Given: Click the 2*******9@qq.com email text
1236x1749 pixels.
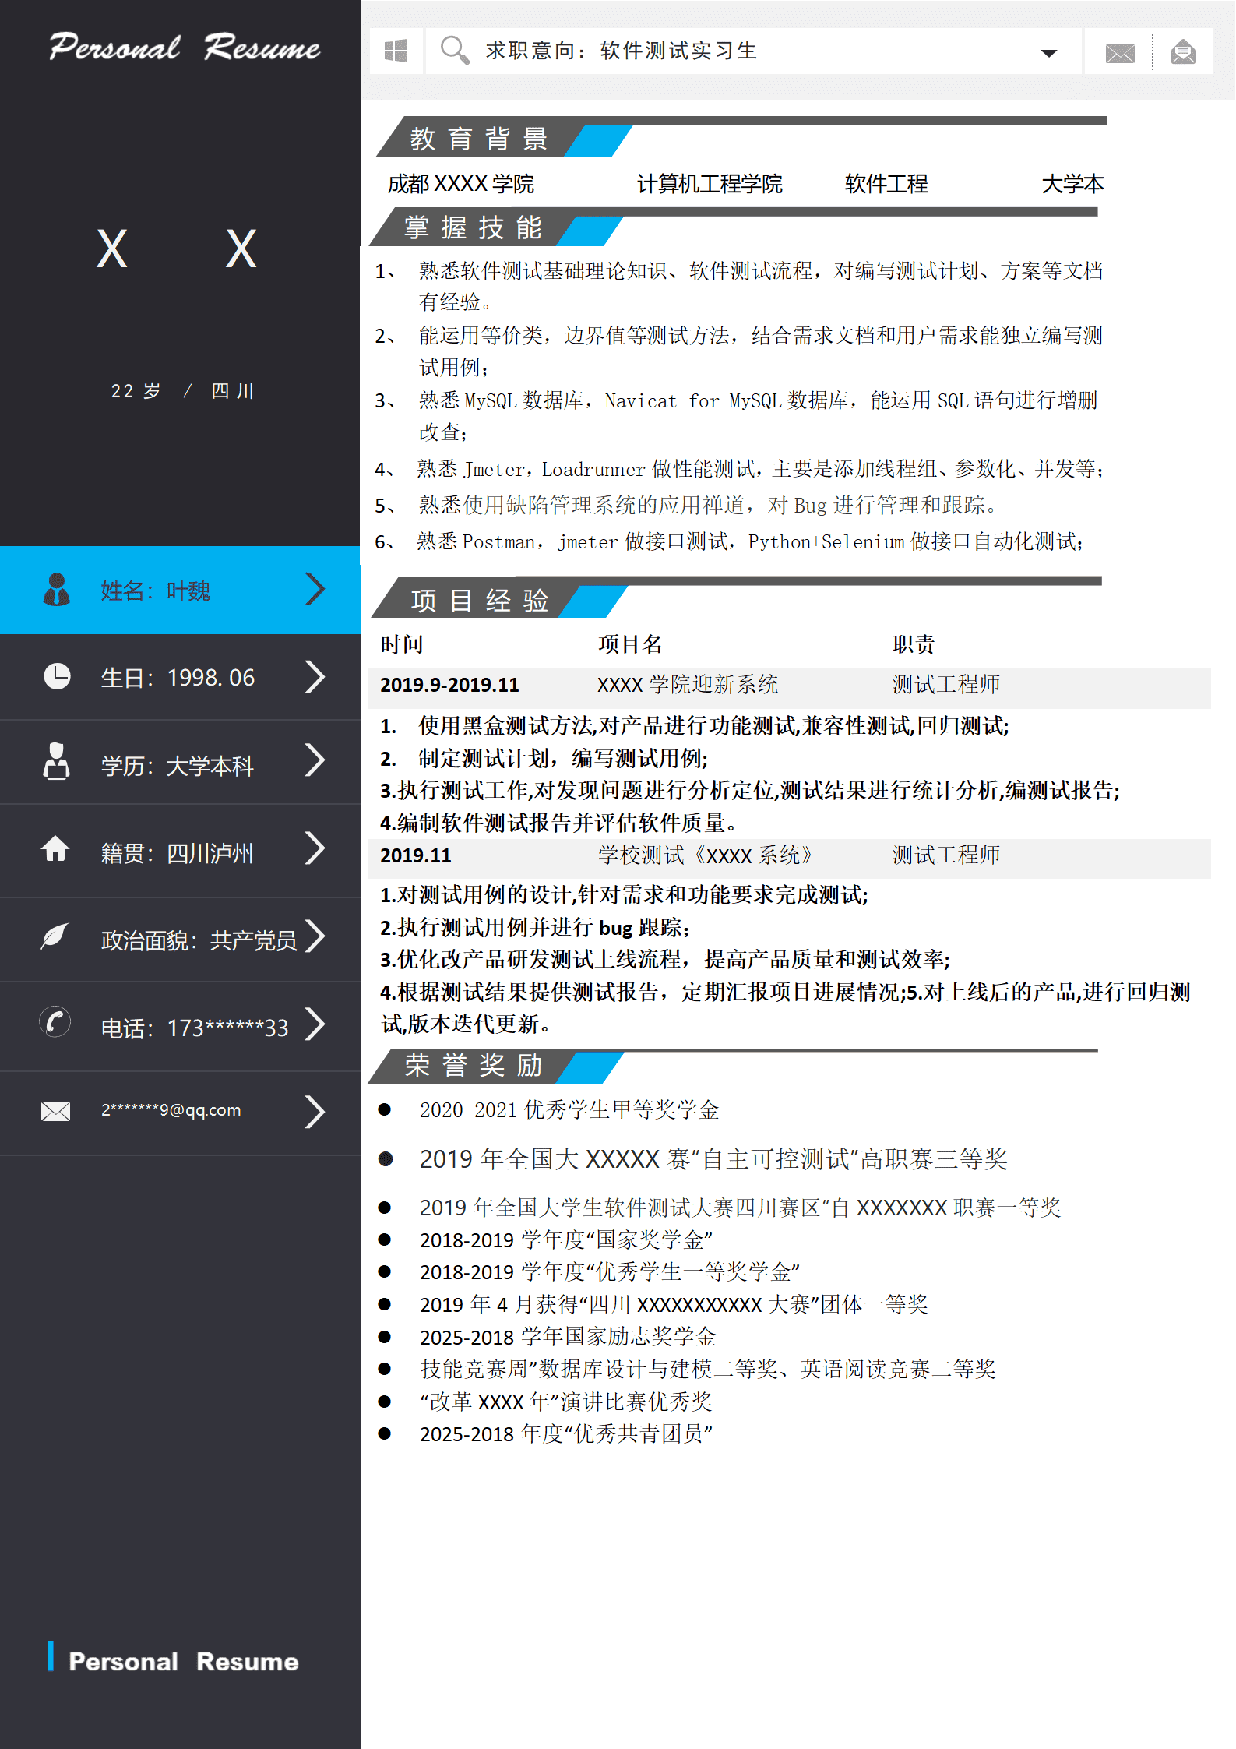Looking at the screenshot, I should pos(171,1110).
